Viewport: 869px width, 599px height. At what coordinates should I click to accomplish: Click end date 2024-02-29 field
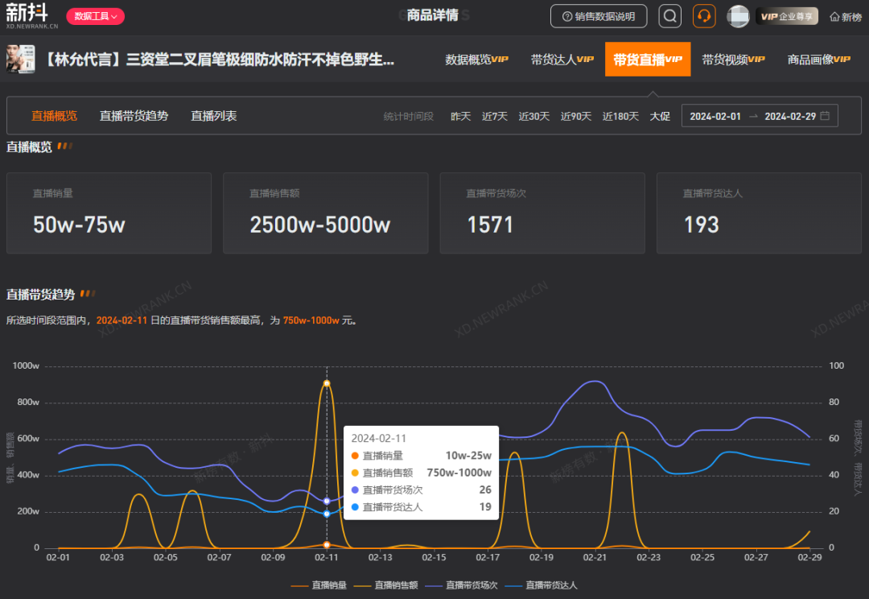[x=790, y=117]
